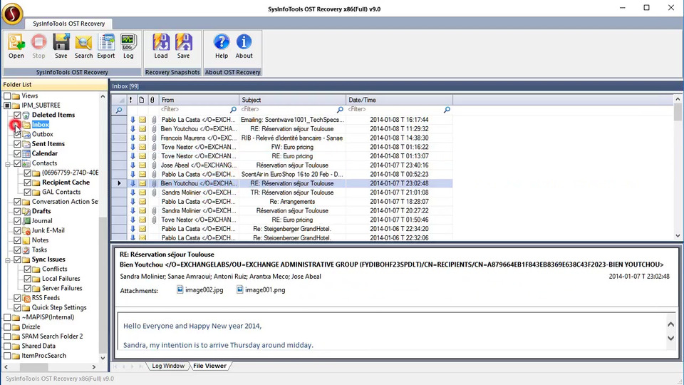
Task: Click the filter row search icon
Action: pyautogui.click(x=119, y=110)
